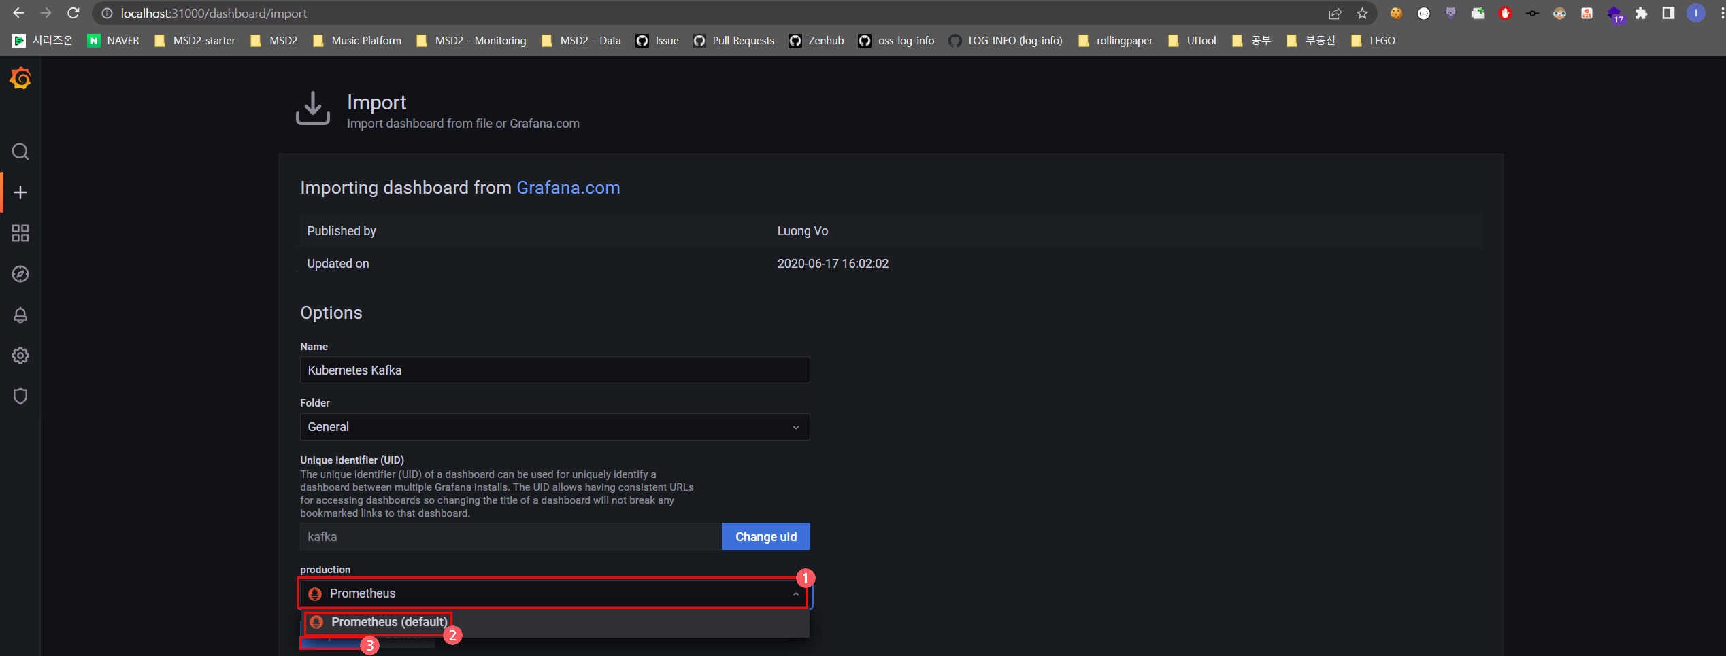The height and width of the screenshot is (656, 1726).
Task: Click the kafka UID input field
Action: (x=510, y=536)
